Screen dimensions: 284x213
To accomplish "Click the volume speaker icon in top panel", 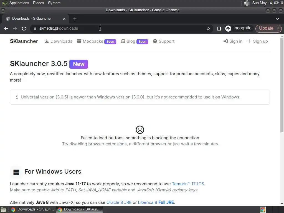I will click(247, 3).
